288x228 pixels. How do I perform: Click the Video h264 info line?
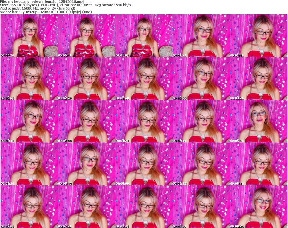tap(46, 12)
